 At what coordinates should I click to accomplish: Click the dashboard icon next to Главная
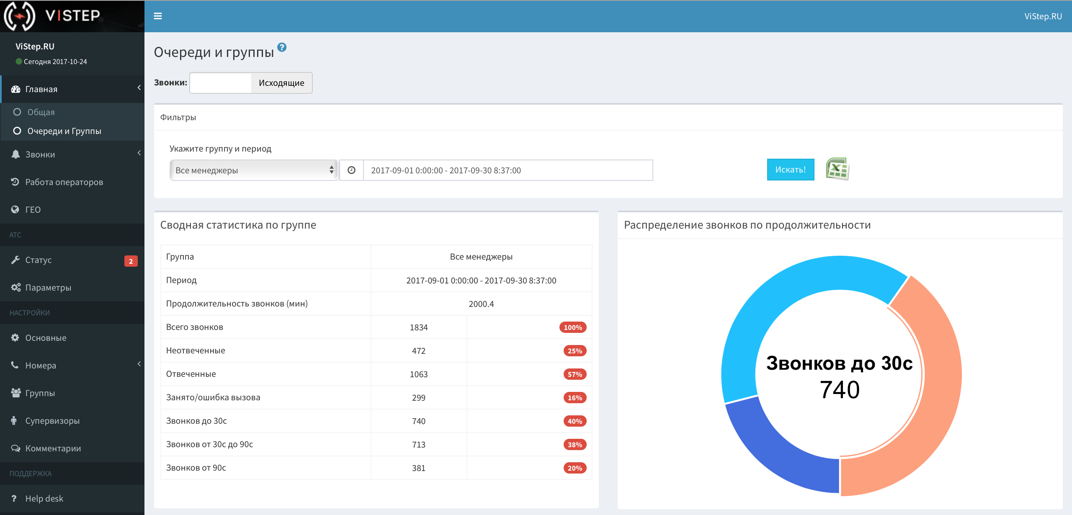click(x=15, y=89)
